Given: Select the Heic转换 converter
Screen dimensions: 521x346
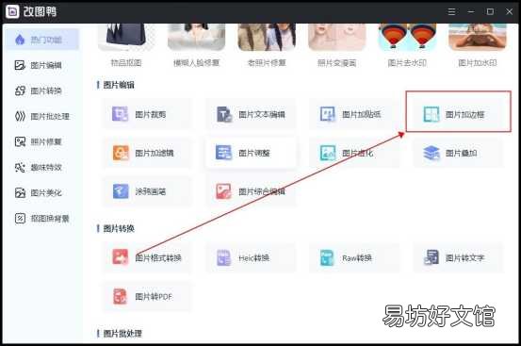Looking at the screenshot, I should click(251, 257).
